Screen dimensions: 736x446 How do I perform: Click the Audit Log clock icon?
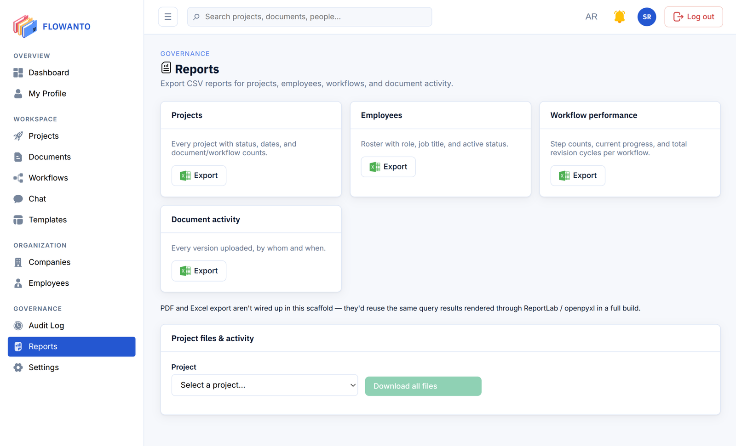point(18,326)
